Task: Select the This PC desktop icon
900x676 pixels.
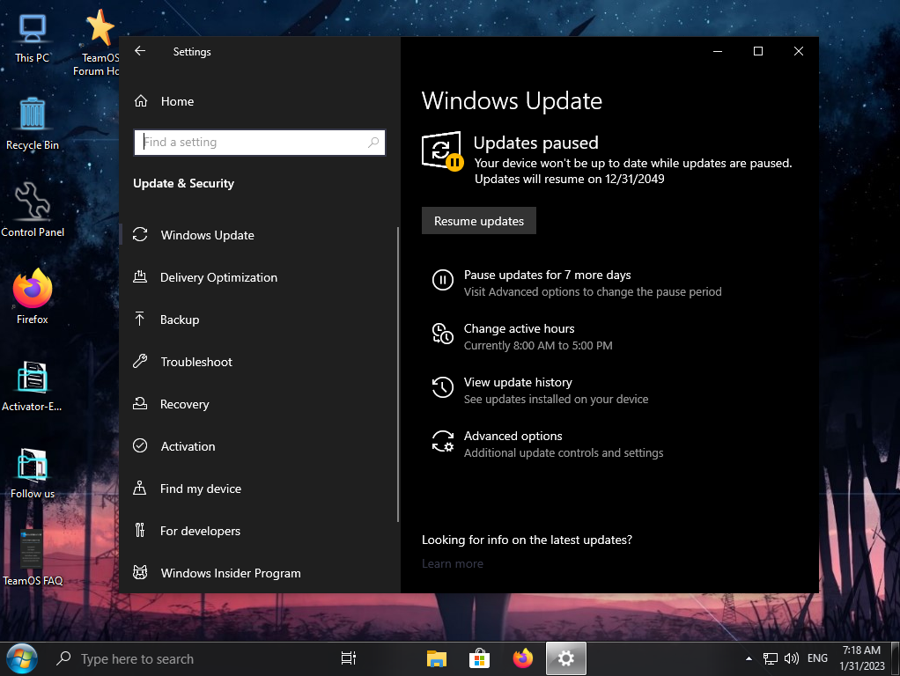Action: pos(32,39)
